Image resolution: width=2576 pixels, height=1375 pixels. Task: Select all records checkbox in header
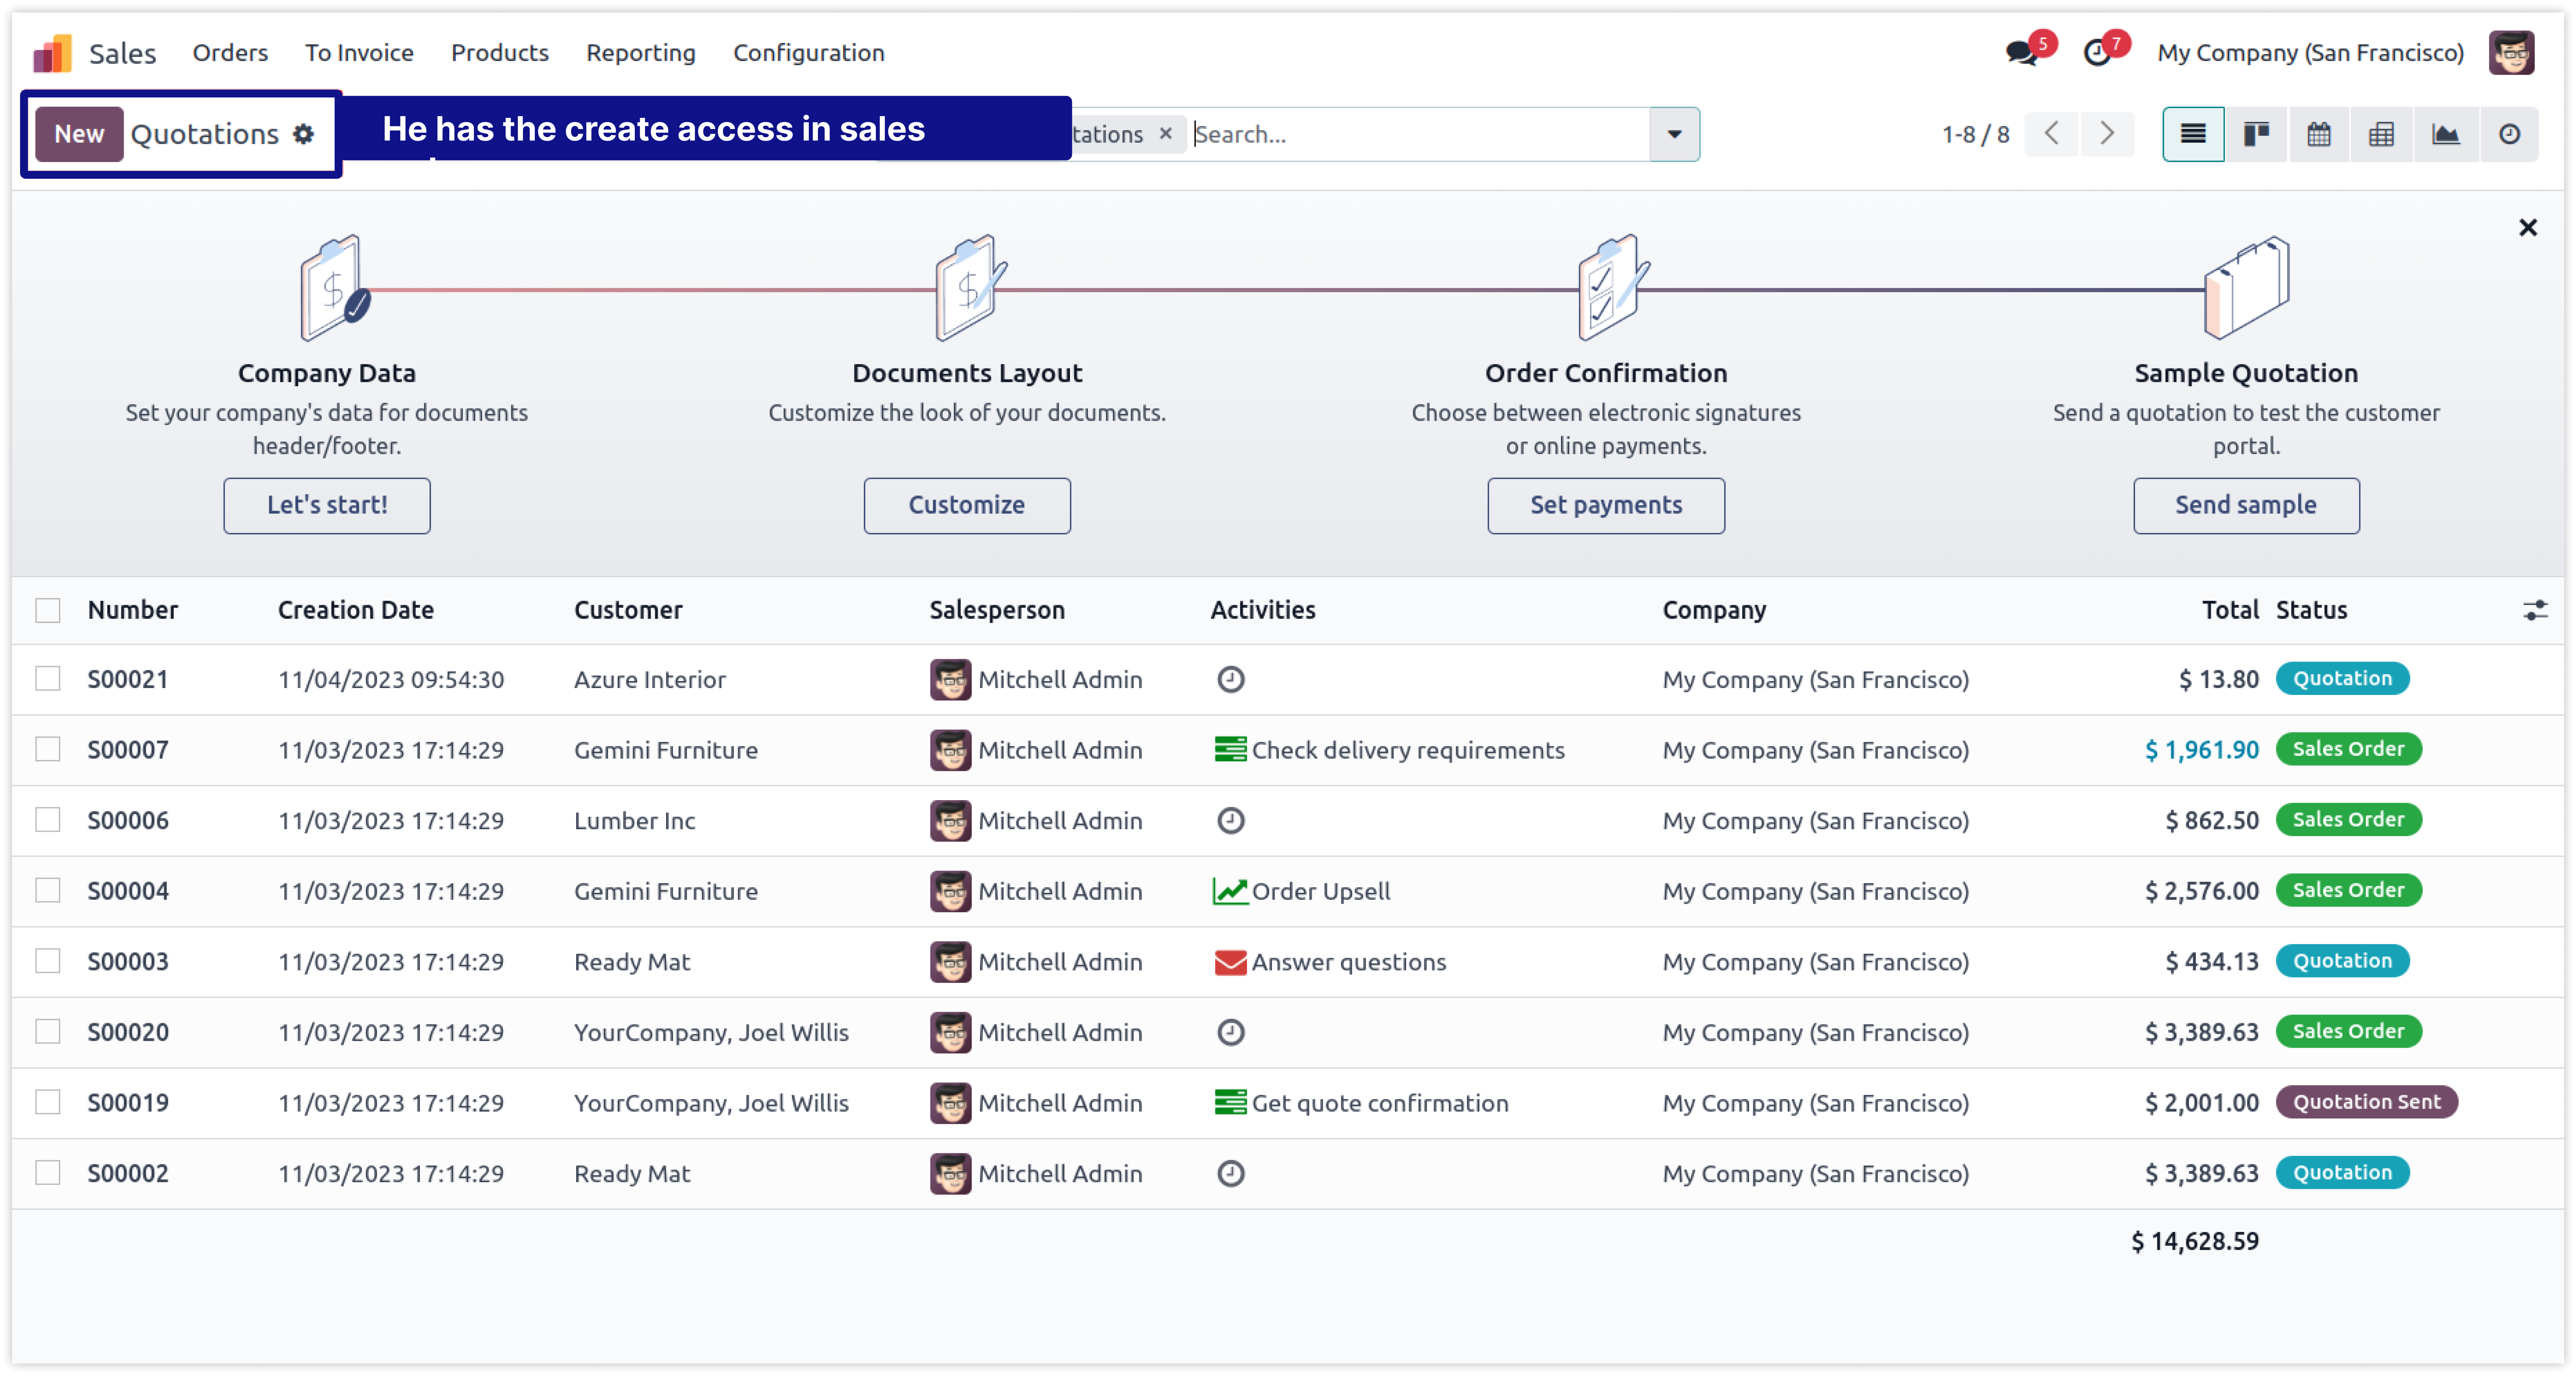(x=48, y=610)
